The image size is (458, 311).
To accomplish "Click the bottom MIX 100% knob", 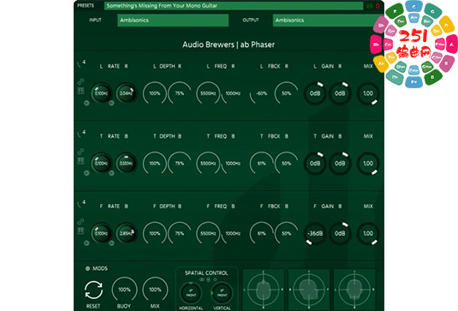I will 155,290.
